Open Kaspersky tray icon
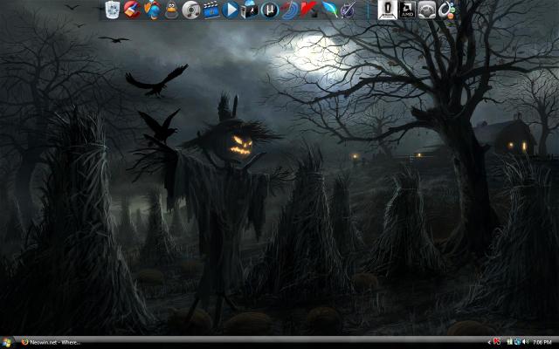Image resolution: width=559 pixels, height=349 pixels. tap(497, 342)
